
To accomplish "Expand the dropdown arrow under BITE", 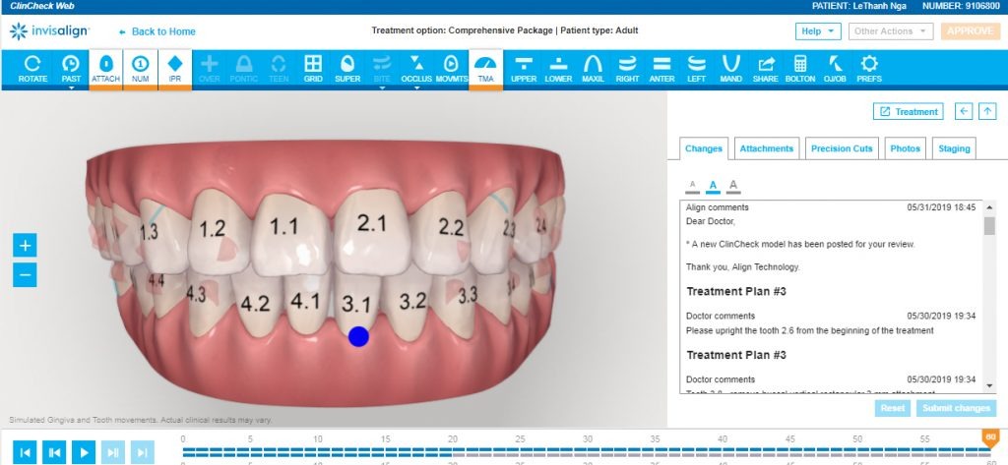I will 382,88.
